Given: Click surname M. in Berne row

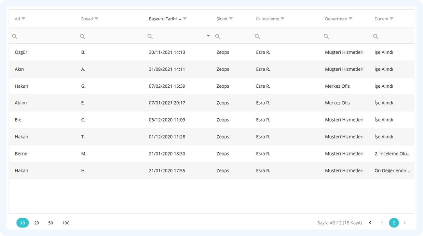Looking at the screenshot, I should coord(84,154).
